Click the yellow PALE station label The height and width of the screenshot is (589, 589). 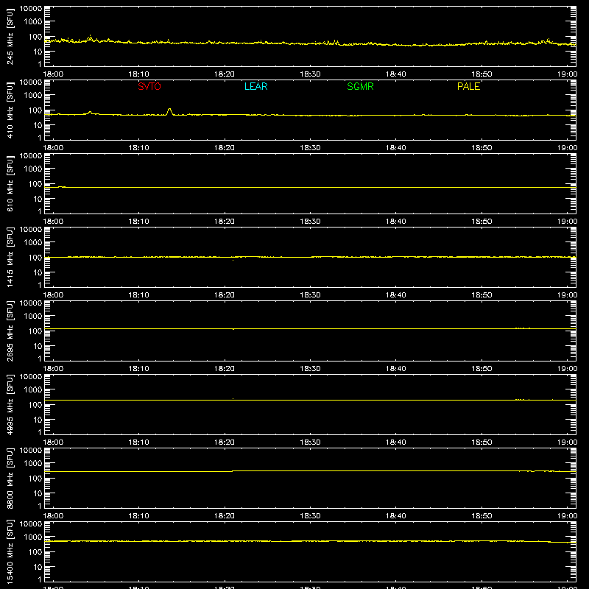468,86
